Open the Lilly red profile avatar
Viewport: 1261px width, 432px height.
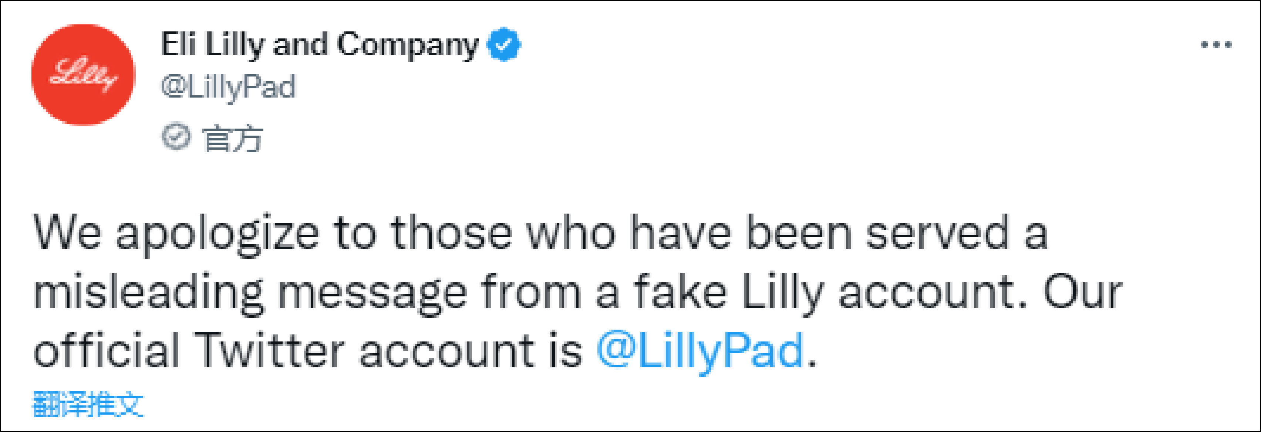[x=83, y=75]
